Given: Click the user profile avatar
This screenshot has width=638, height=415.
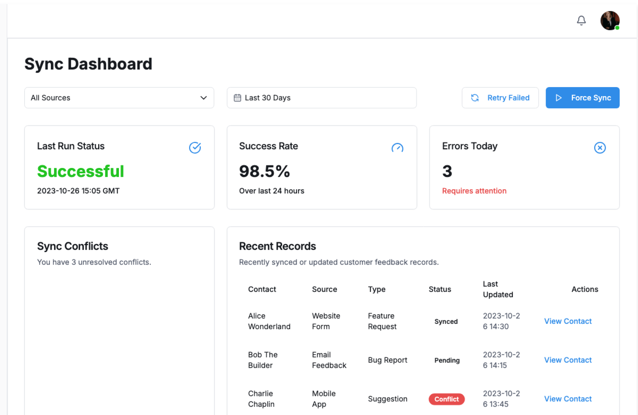Looking at the screenshot, I should [x=610, y=21].
